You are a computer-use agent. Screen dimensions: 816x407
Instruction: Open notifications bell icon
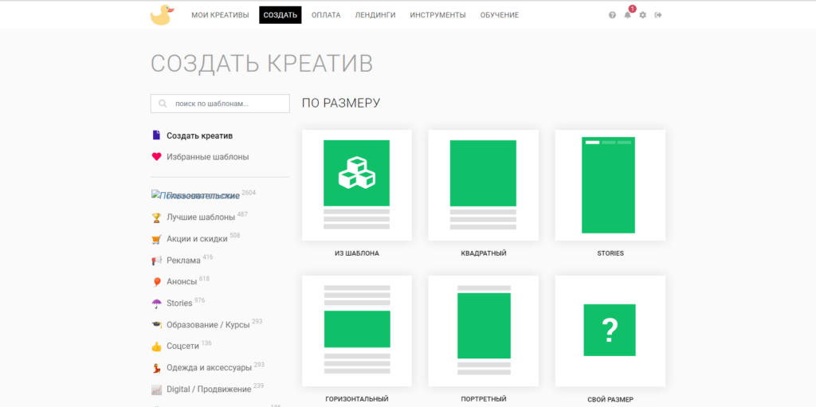(x=627, y=15)
